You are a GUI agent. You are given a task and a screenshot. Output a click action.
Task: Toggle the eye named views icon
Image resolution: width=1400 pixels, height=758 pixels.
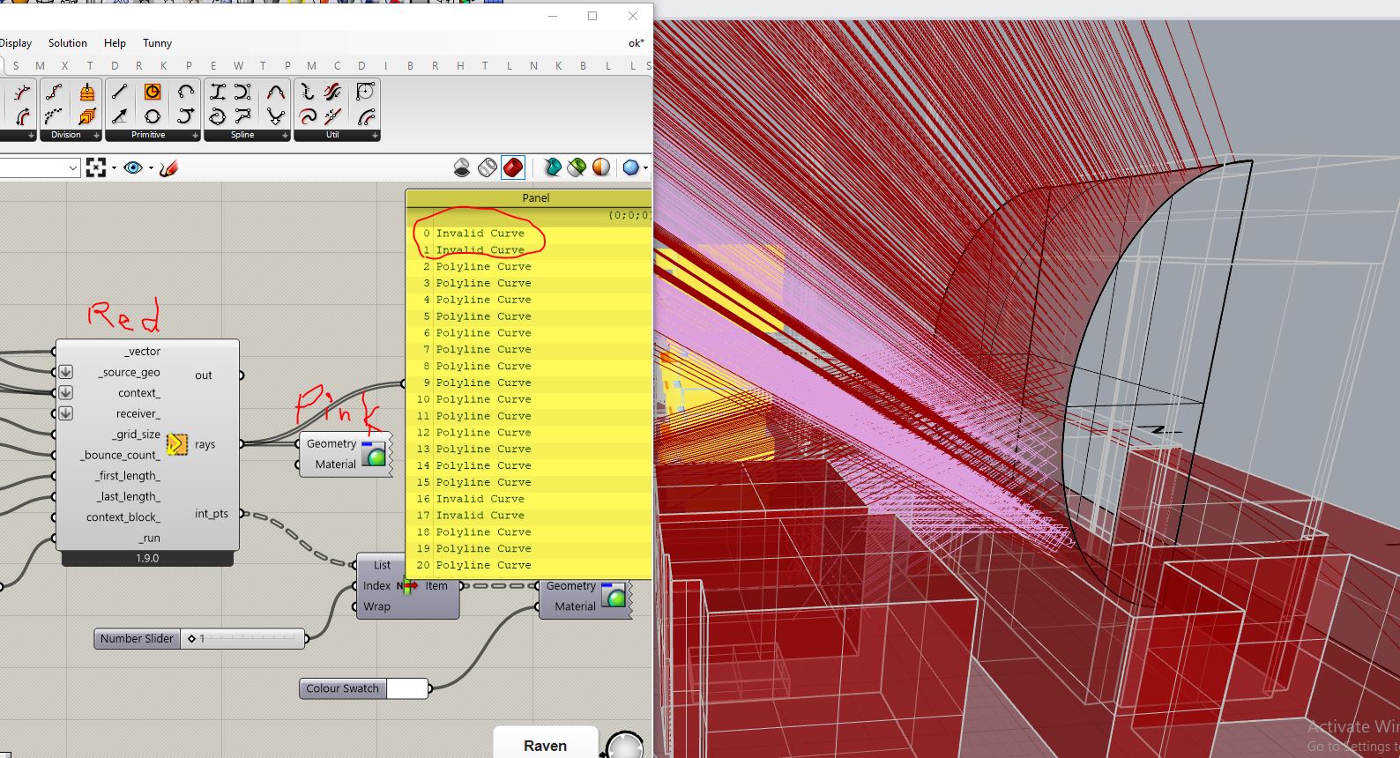pyautogui.click(x=133, y=167)
